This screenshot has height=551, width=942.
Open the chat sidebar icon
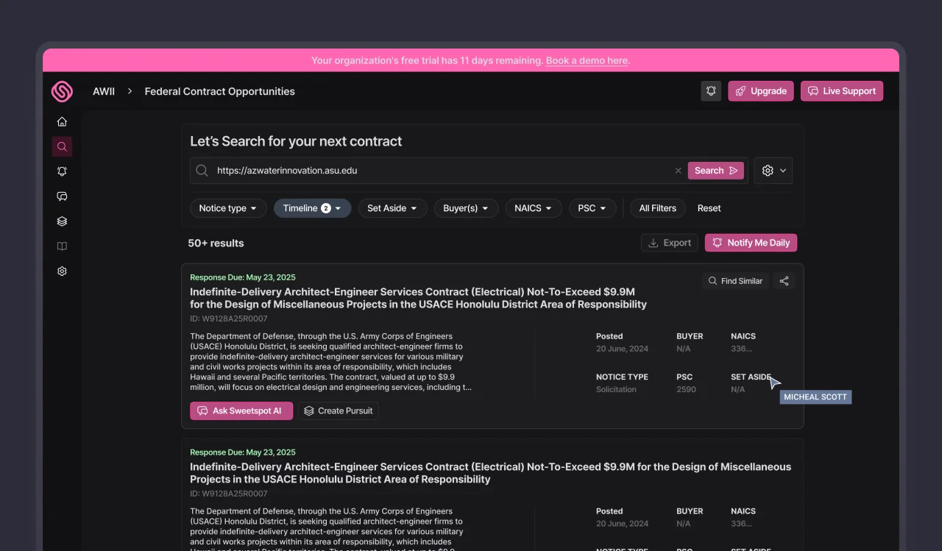click(62, 196)
